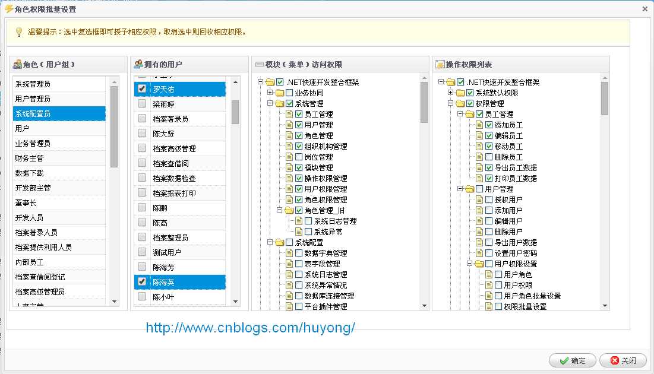This screenshot has width=654, height=374.
Task: Click the module tree scroll-up arrow
Action: (x=424, y=78)
